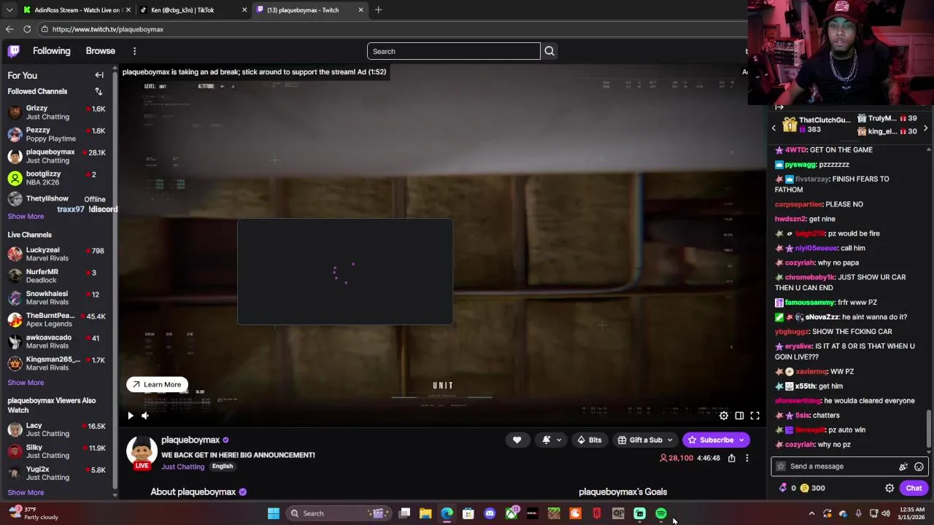This screenshot has width=934, height=525.
Task: Open NurferMR Deadlock channel
Action: click(57, 276)
